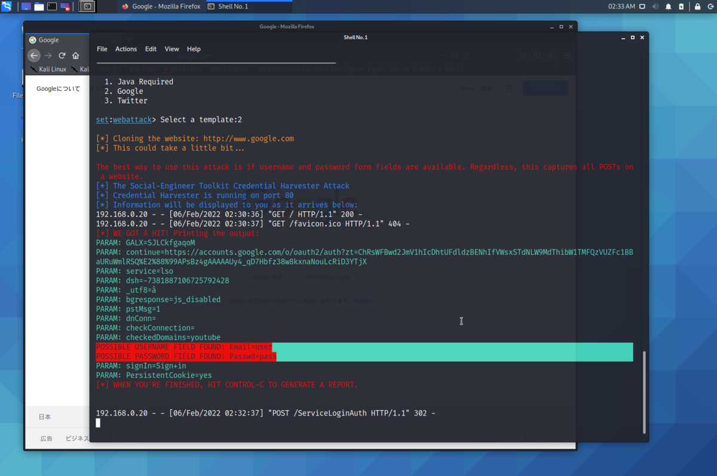Click the 'PARAM: PersistentCookie=yes' line
The height and width of the screenshot is (476, 717).
click(x=154, y=376)
